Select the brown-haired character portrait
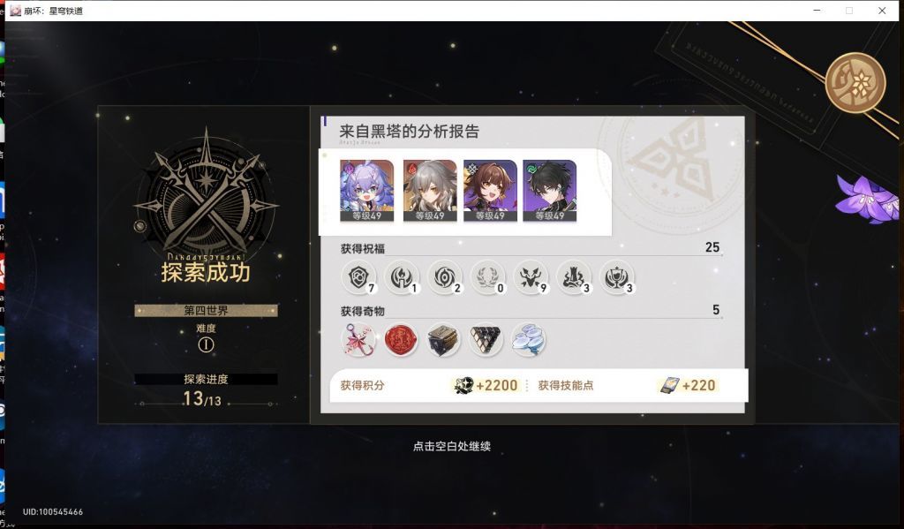This screenshot has width=904, height=529. click(x=490, y=191)
